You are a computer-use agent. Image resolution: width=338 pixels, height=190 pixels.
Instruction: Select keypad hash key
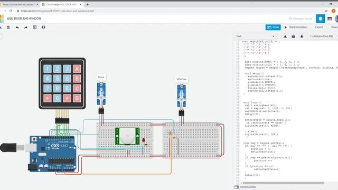pyautogui.click(x=67, y=98)
